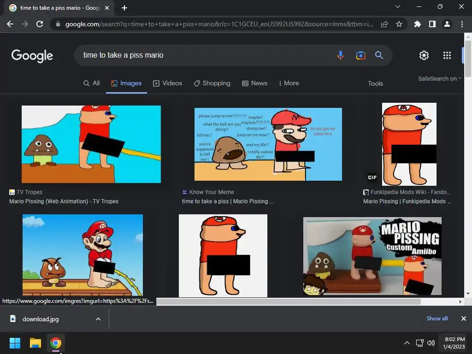Screen dimensions: 472x354
Task: Bookmark this tab with the star icon
Action: point(399,24)
